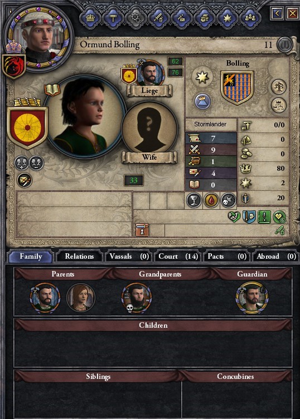Click the unknown Wife silhouette portrait
Screen dimensions: 300x419
click(150, 129)
